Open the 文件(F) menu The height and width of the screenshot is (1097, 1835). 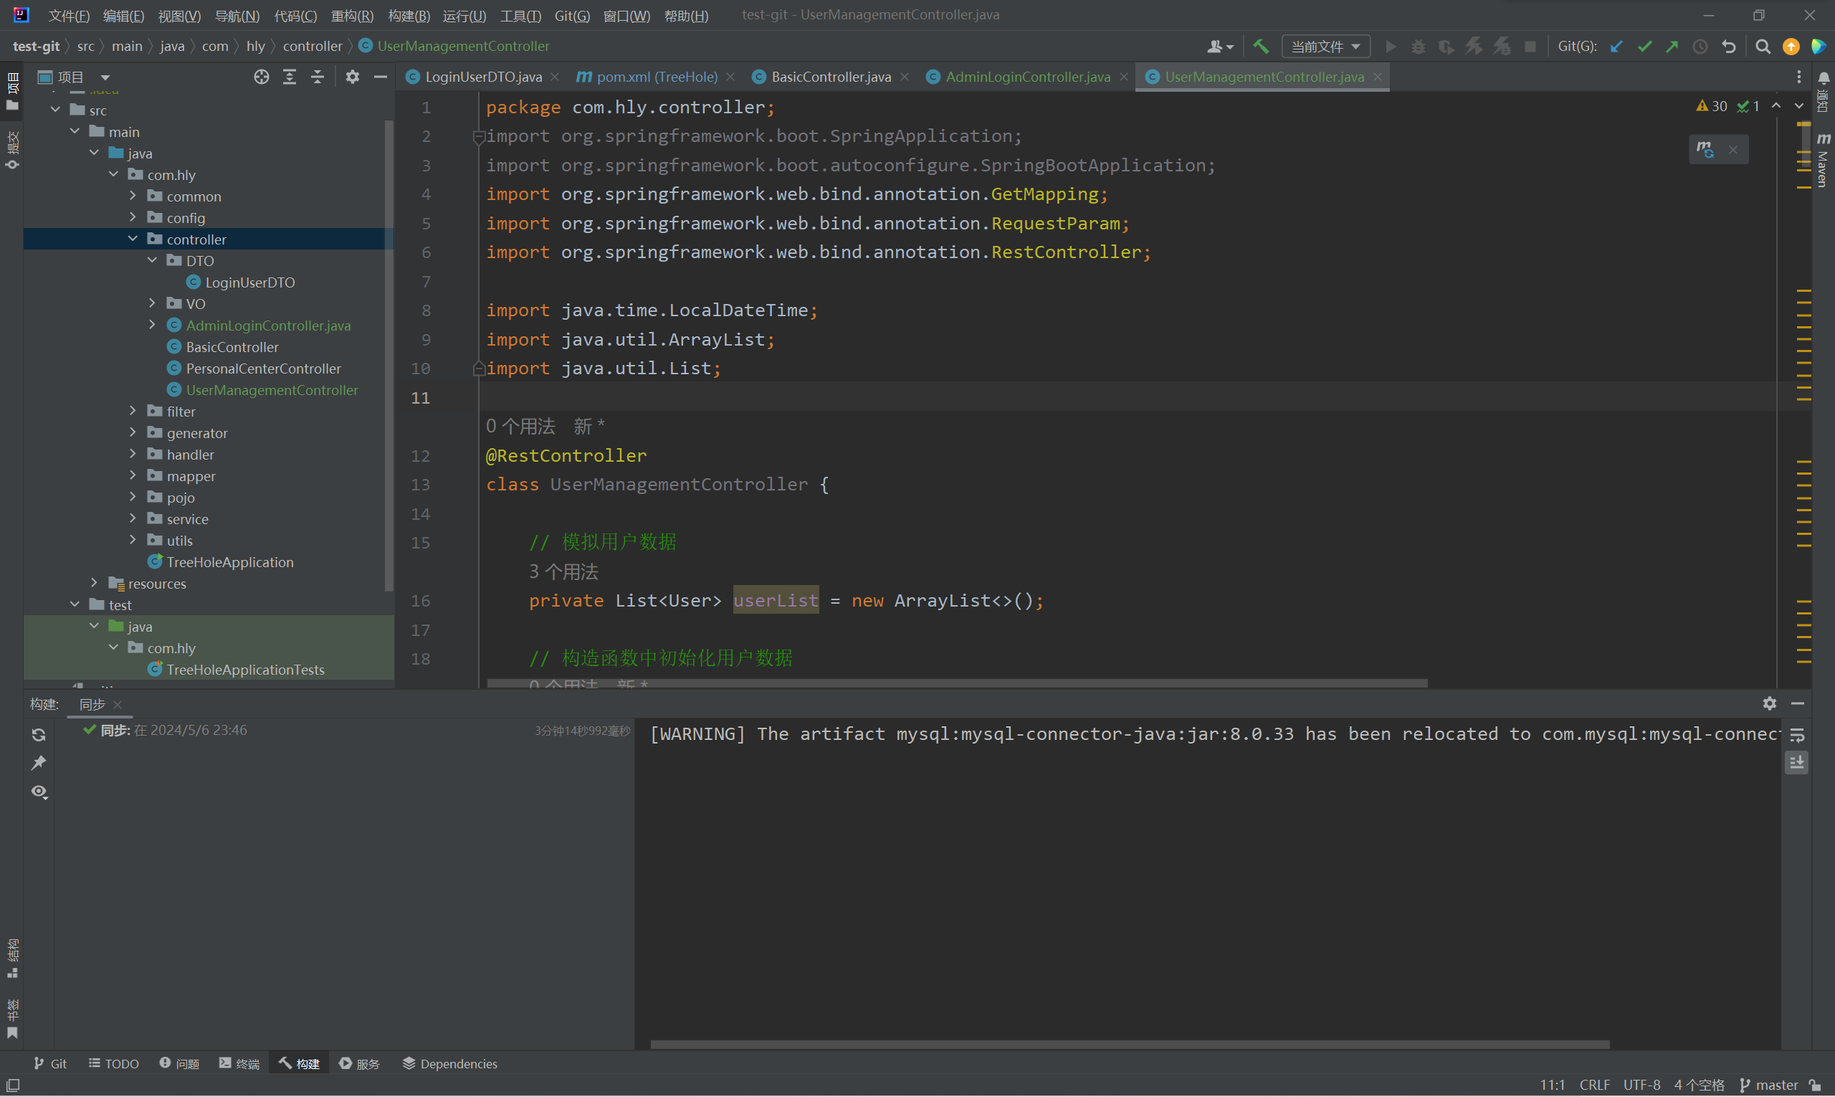(69, 16)
